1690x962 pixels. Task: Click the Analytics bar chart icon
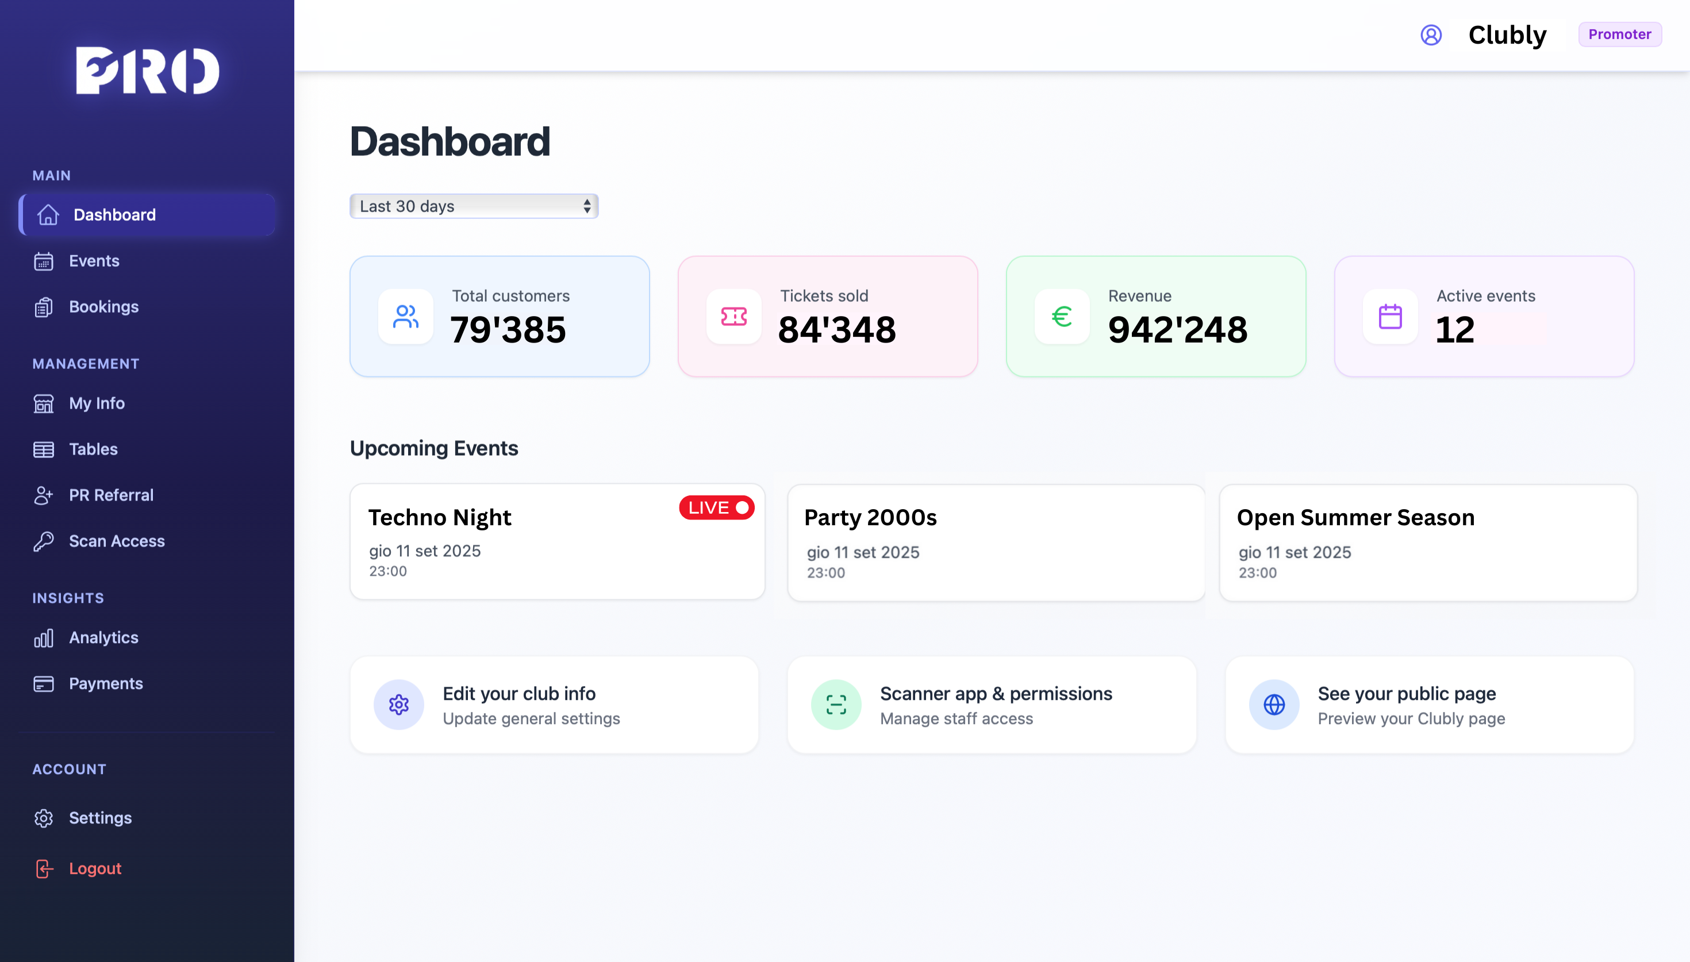tap(44, 637)
